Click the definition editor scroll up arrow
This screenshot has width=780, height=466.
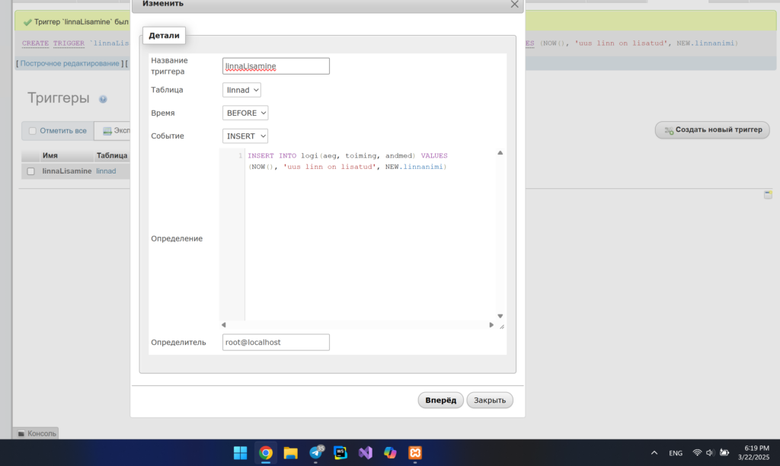click(500, 153)
